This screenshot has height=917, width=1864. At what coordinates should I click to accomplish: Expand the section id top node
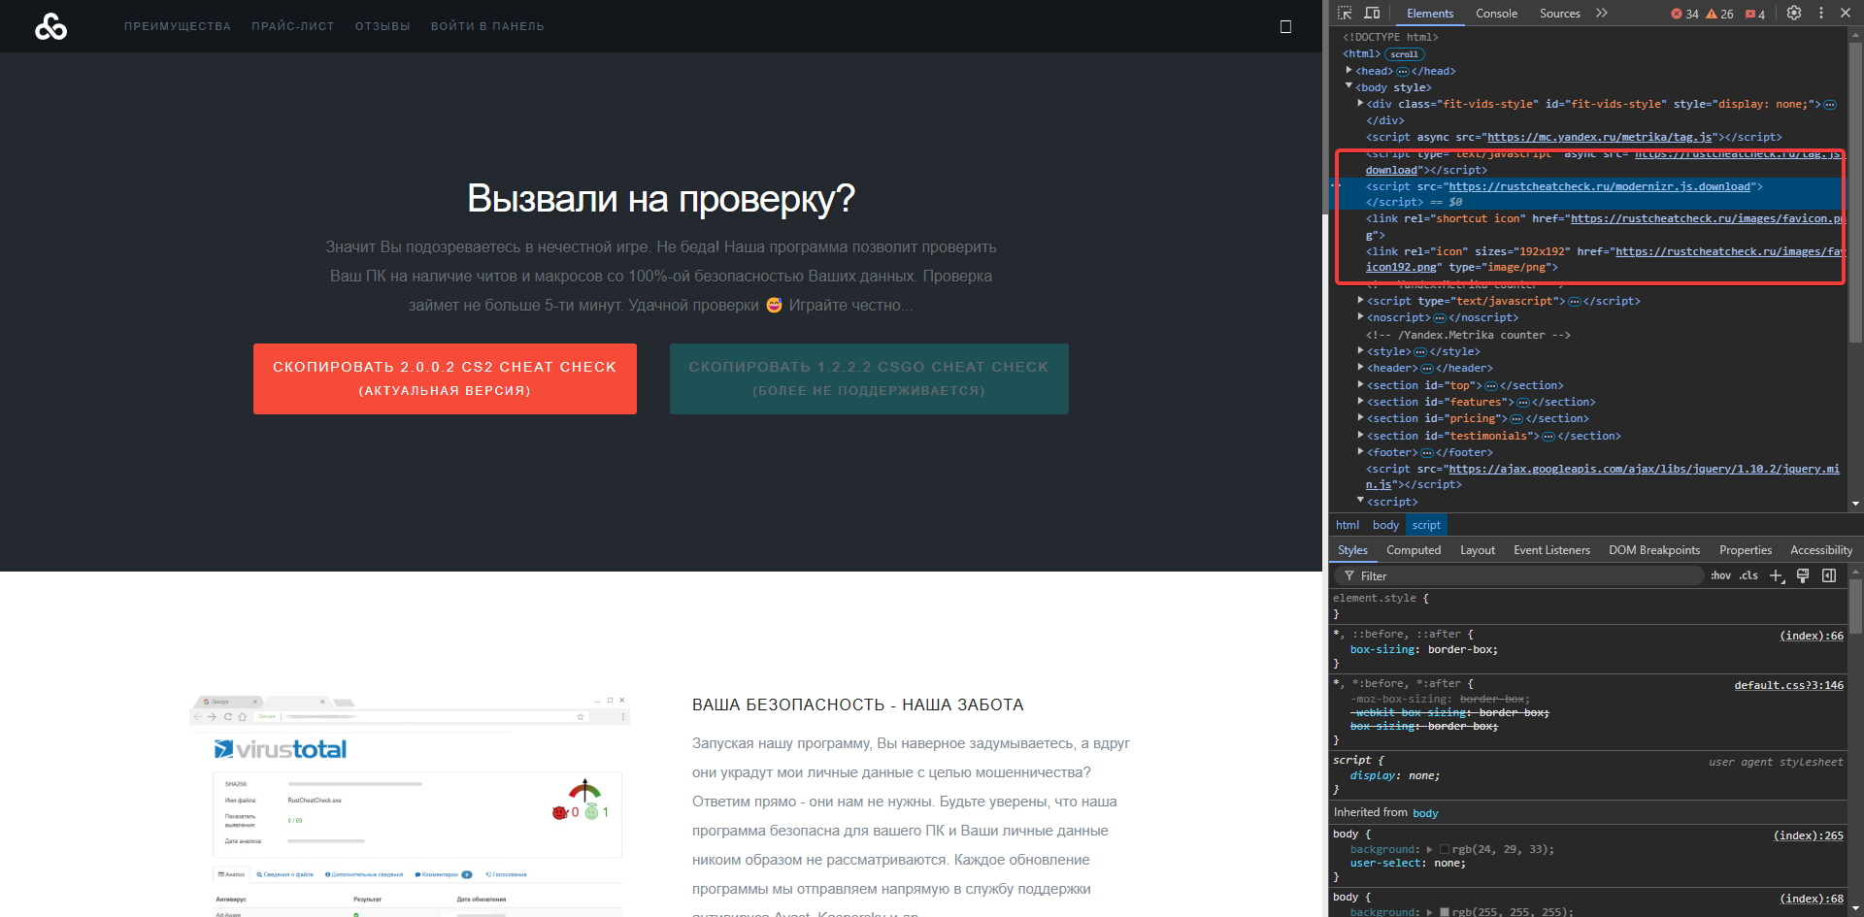(x=1360, y=384)
